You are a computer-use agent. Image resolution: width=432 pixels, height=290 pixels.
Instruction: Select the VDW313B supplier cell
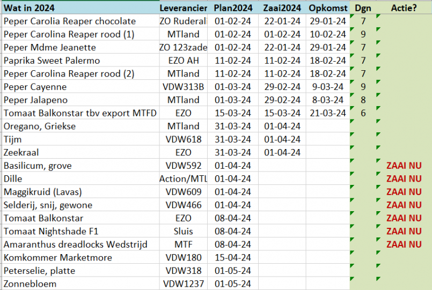[183, 87]
